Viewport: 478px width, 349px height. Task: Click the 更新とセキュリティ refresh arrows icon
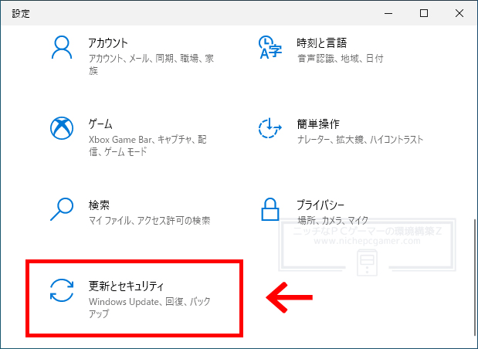pos(62,290)
